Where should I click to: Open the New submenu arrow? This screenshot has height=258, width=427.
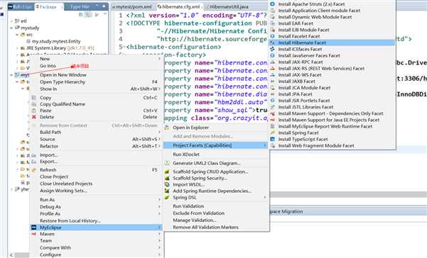[159, 59]
